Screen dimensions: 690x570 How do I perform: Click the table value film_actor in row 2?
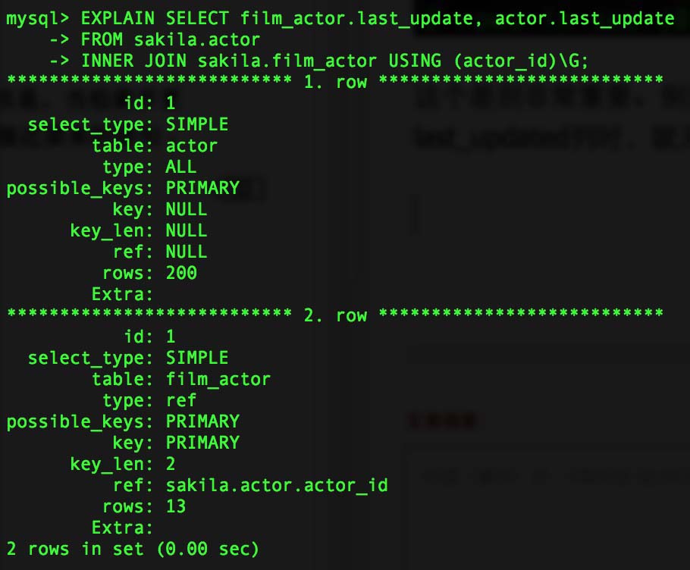pyautogui.click(x=218, y=379)
